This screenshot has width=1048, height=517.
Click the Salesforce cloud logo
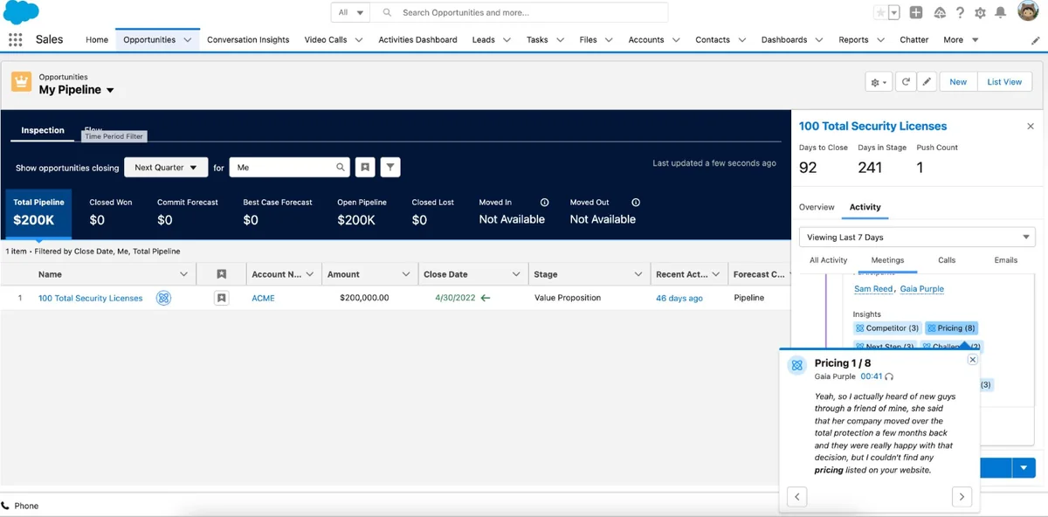[x=21, y=12]
